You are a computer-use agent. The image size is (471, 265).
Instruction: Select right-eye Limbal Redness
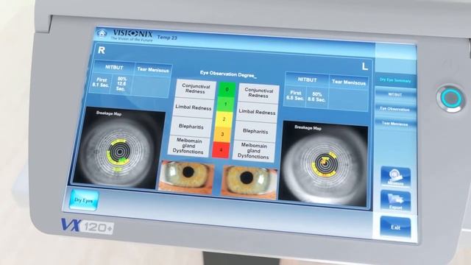(x=194, y=107)
